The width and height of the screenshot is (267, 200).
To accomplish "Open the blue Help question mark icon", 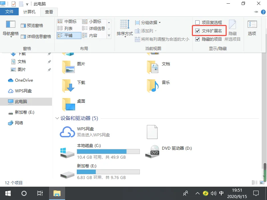I will pos(263,12).
